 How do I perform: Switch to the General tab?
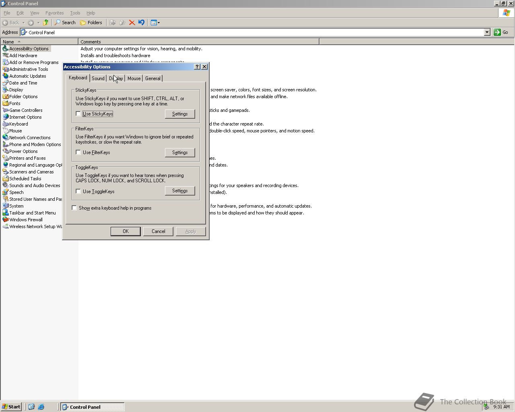coord(153,78)
